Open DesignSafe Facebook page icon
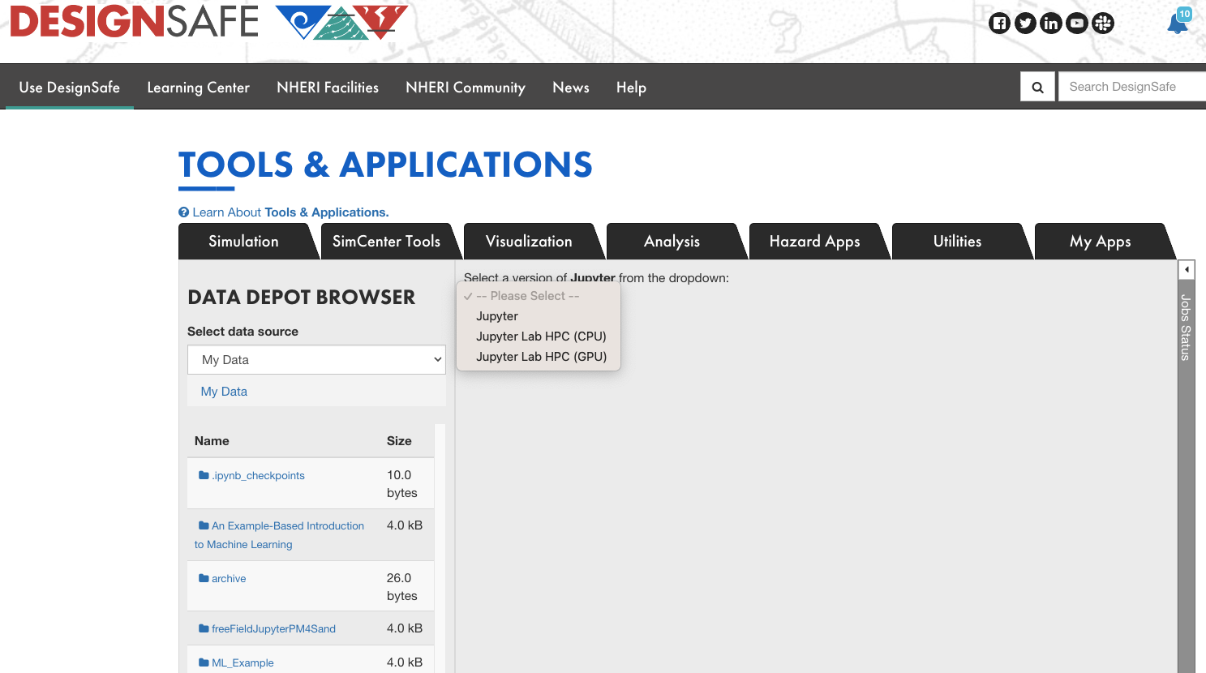This screenshot has width=1206, height=673. coord(999,24)
